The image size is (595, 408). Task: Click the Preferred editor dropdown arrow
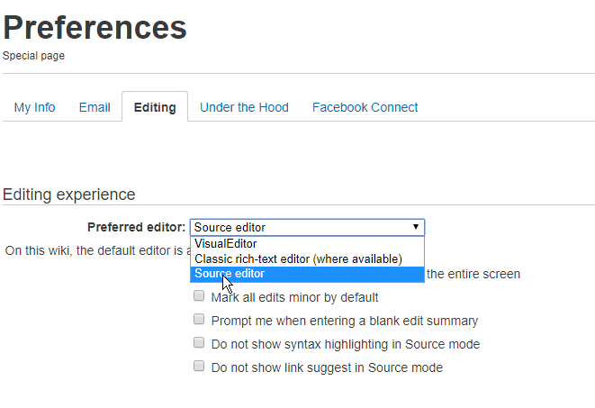415,227
